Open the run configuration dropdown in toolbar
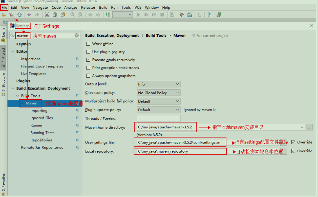This screenshot has height=197, width=318. click(x=122, y=15)
